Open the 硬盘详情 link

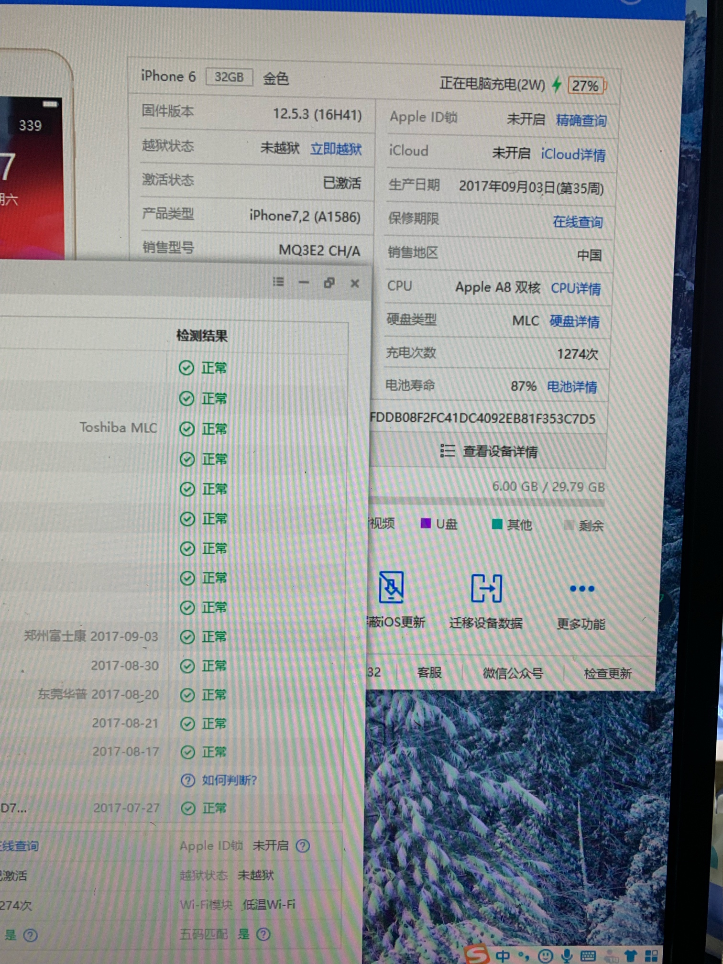click(574, 321)
